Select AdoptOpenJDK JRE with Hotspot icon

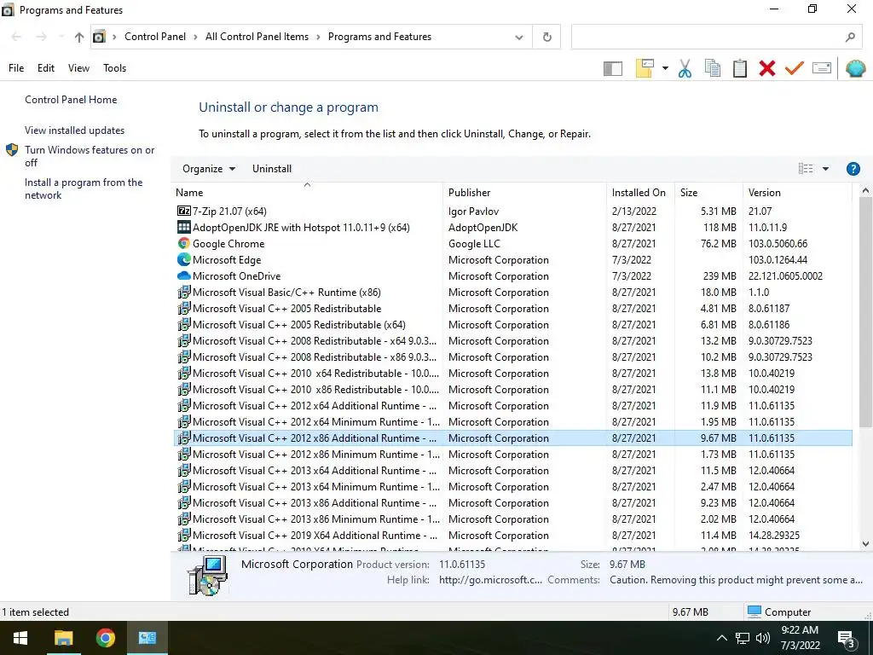[184, 227]
